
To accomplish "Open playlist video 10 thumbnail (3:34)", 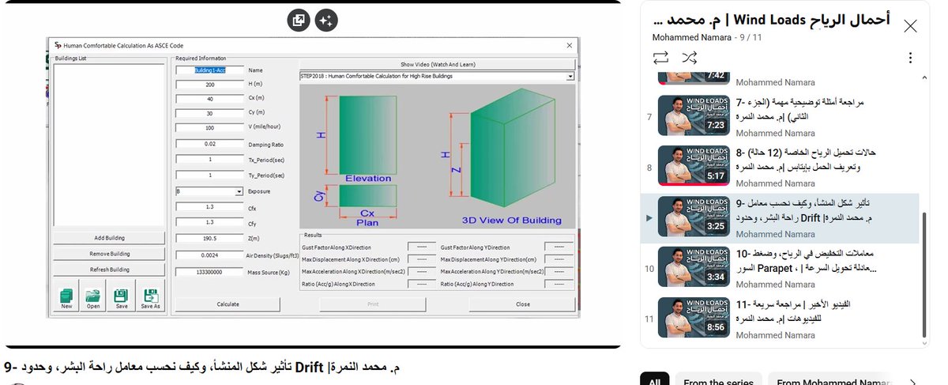I will pos(694,267).
